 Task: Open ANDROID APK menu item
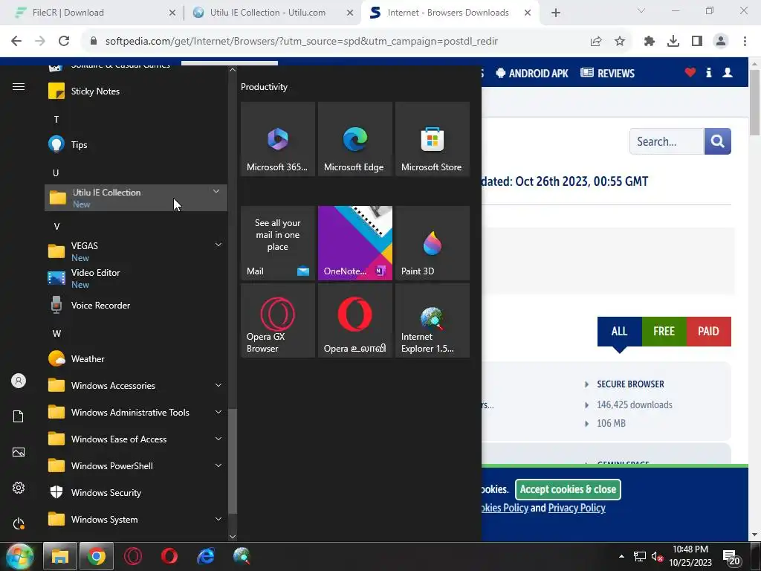531,74
